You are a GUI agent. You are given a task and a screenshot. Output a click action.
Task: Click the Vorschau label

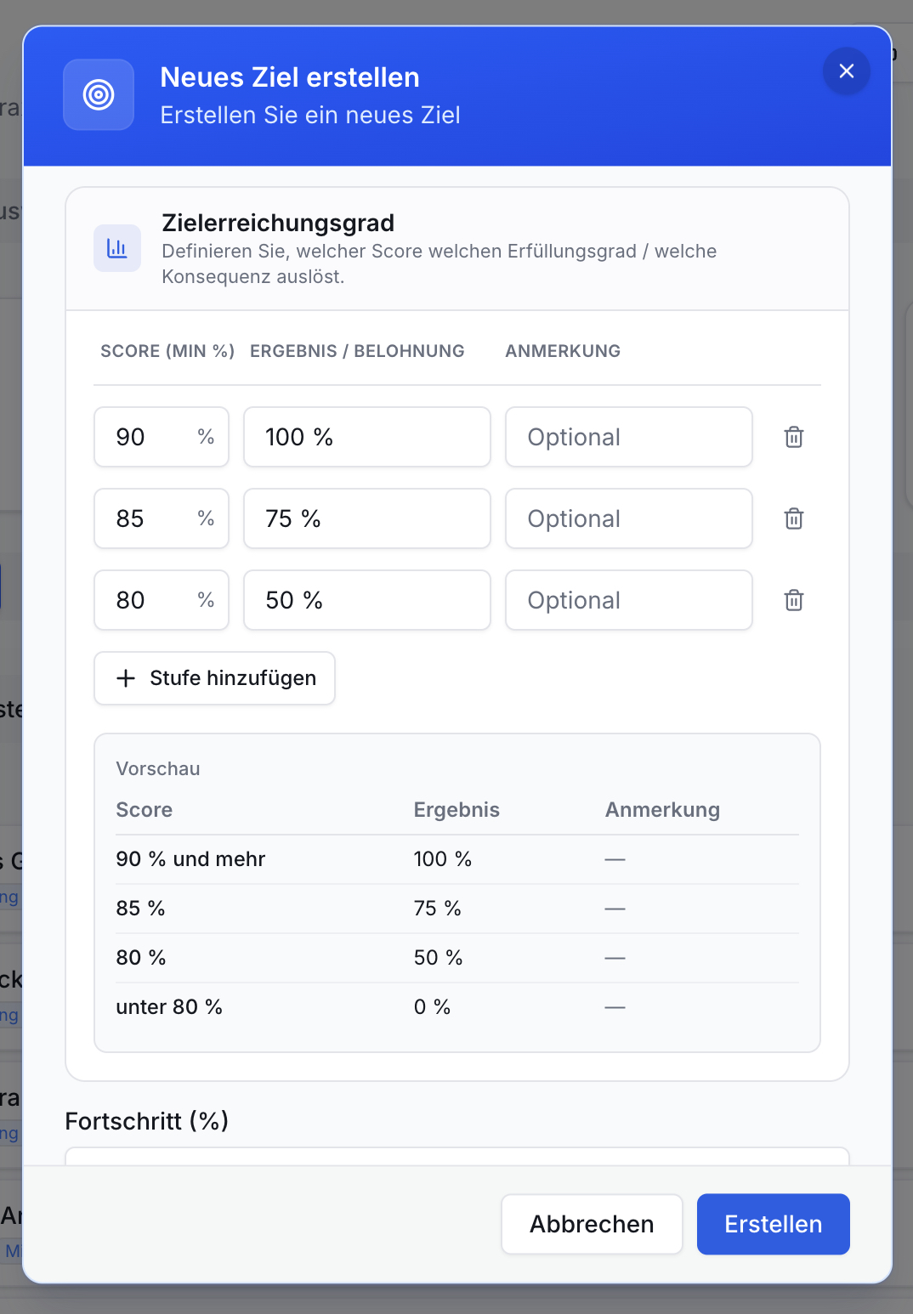point(158,768)
